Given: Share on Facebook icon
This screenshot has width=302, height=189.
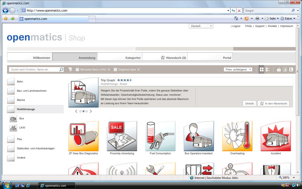Looking at the screenshot, I should click(x=285, y=70).
